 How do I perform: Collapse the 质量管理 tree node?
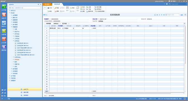click(x=11, y=27)
